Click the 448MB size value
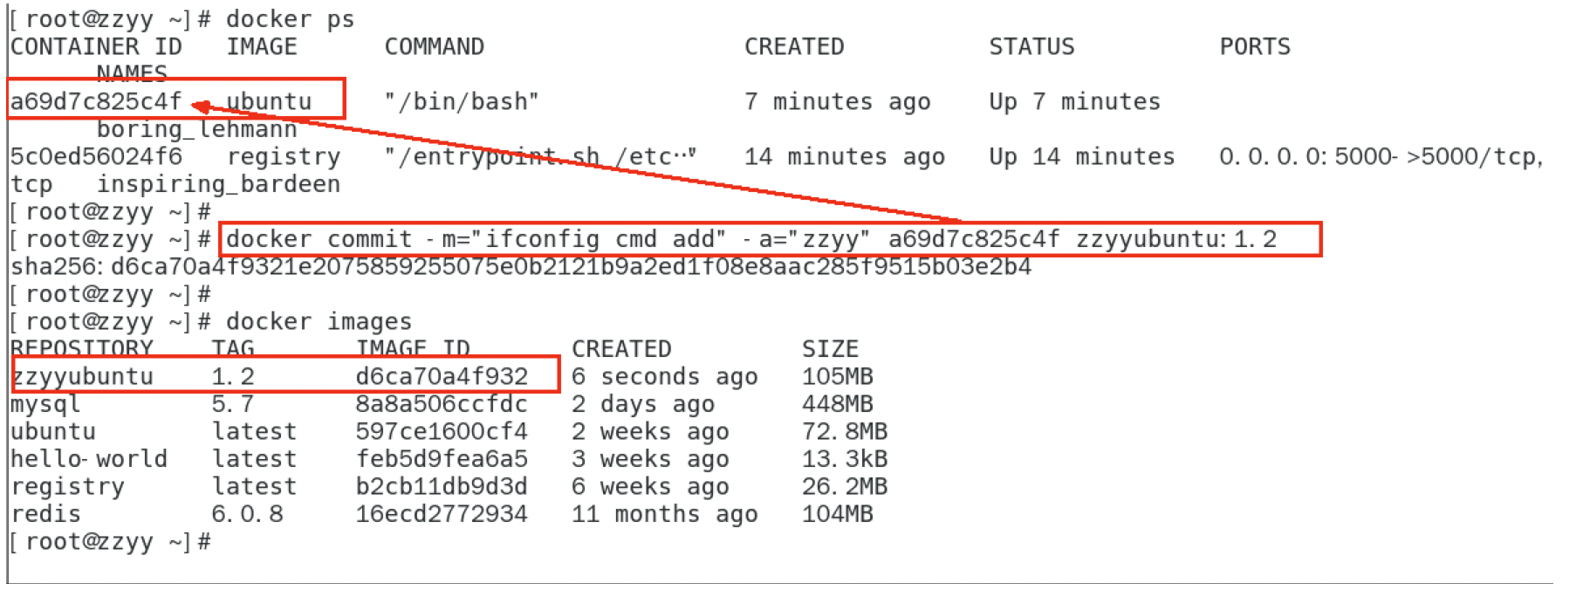Viewport: 1583px width, 590px height. click(837, 404)
